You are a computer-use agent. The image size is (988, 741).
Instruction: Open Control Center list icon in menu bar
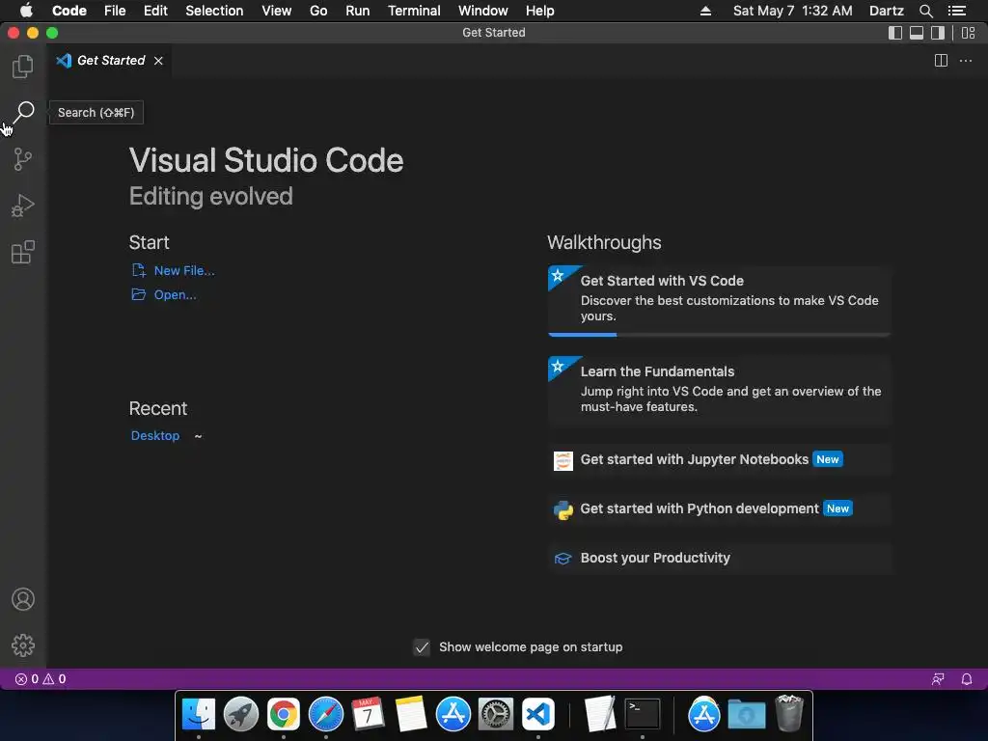click(x=956, y=11)
